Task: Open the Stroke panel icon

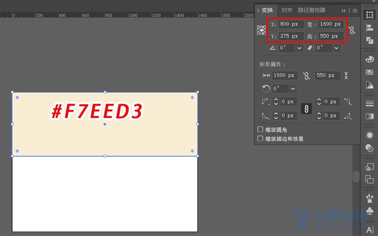Action: tap(369, 103)
